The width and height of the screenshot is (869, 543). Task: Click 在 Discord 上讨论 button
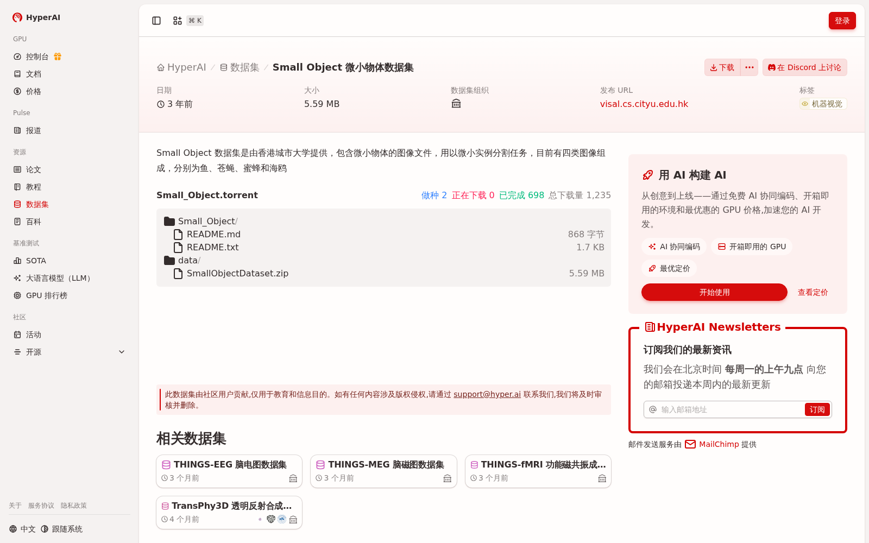click(x=804, y=67)
